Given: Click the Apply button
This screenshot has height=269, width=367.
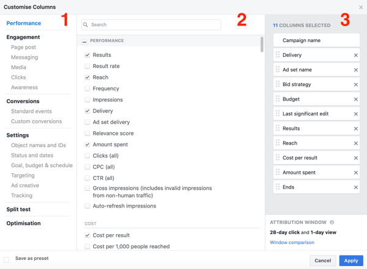Looking at the screenshot, I should [351, 260].
